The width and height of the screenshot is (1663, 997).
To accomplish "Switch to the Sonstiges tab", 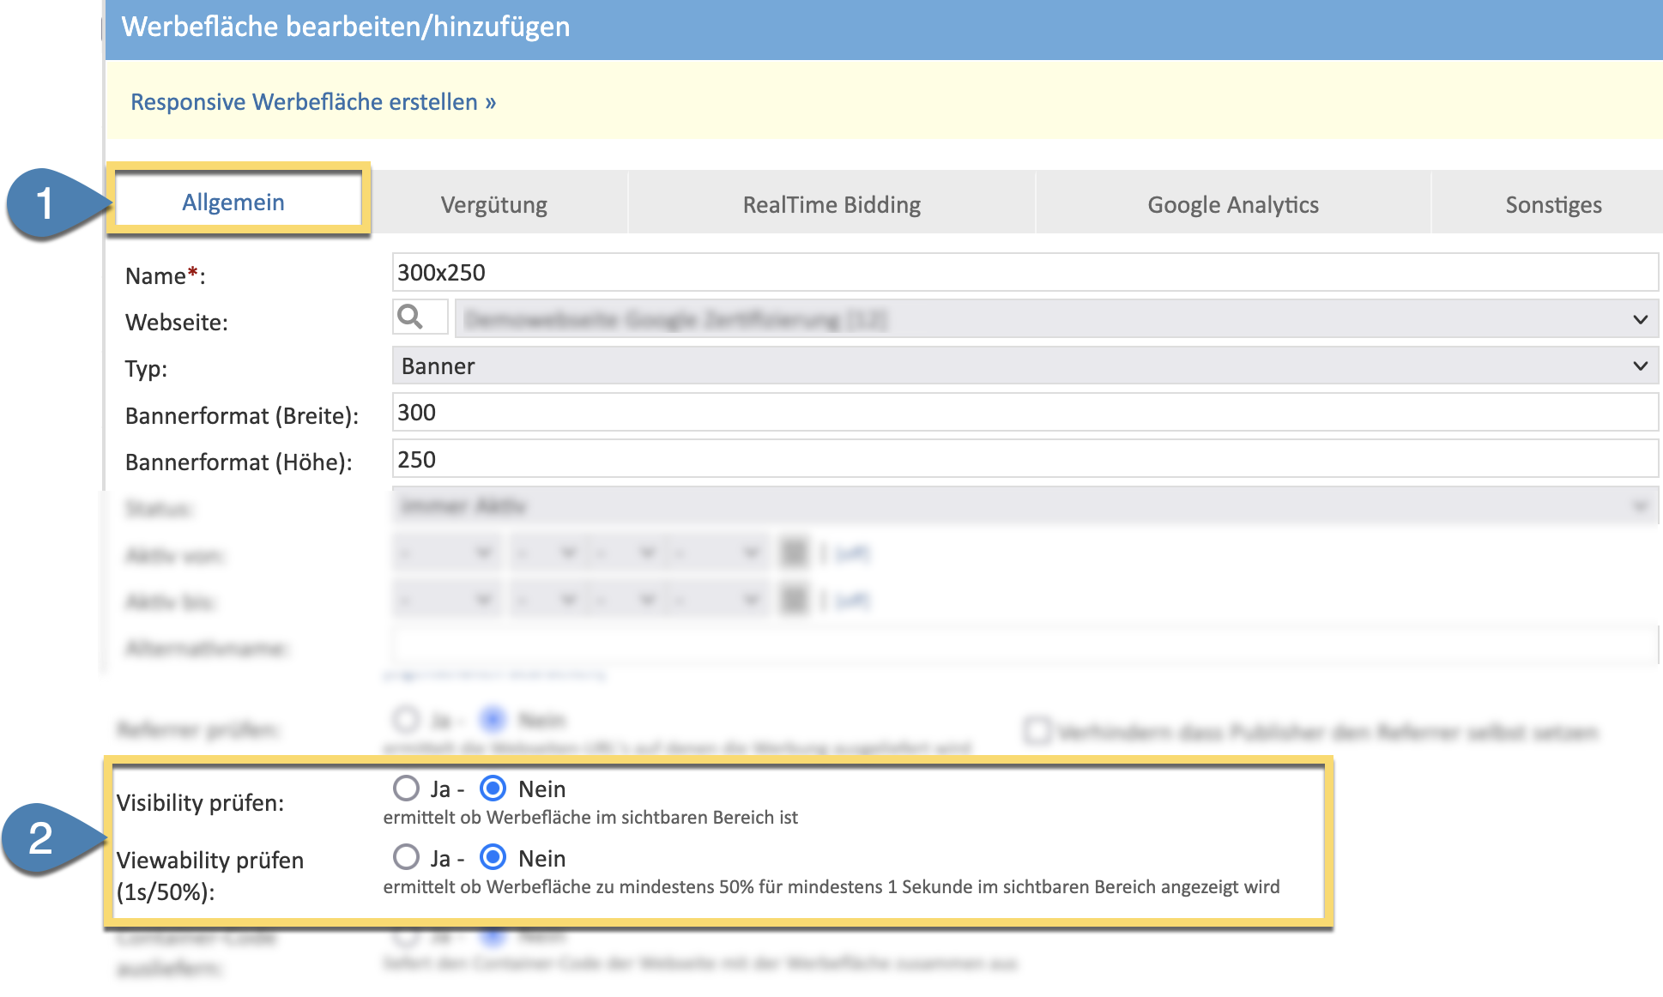I will click(1552, 205).
